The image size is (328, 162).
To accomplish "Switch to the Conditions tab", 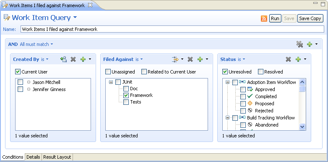I will 13,157.
